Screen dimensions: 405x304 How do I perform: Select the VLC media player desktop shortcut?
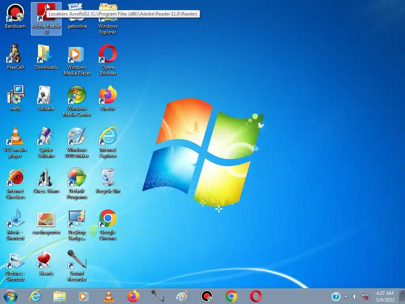[15, 142]
